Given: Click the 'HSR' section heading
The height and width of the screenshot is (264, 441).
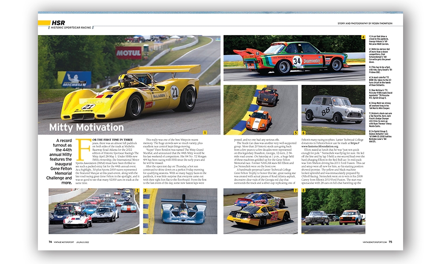Looking at the screenshot, I should tap(58, 23).
